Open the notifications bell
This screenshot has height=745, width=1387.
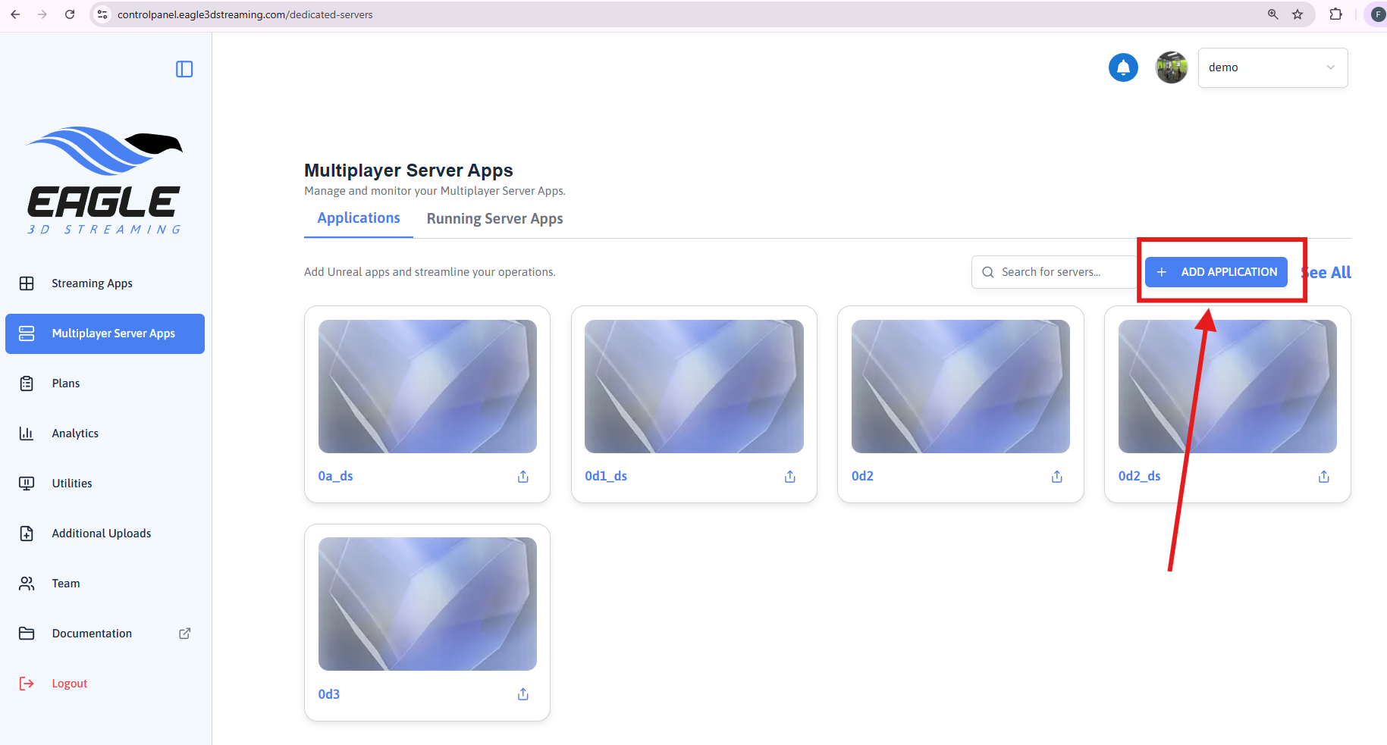tap(1123, 67)
